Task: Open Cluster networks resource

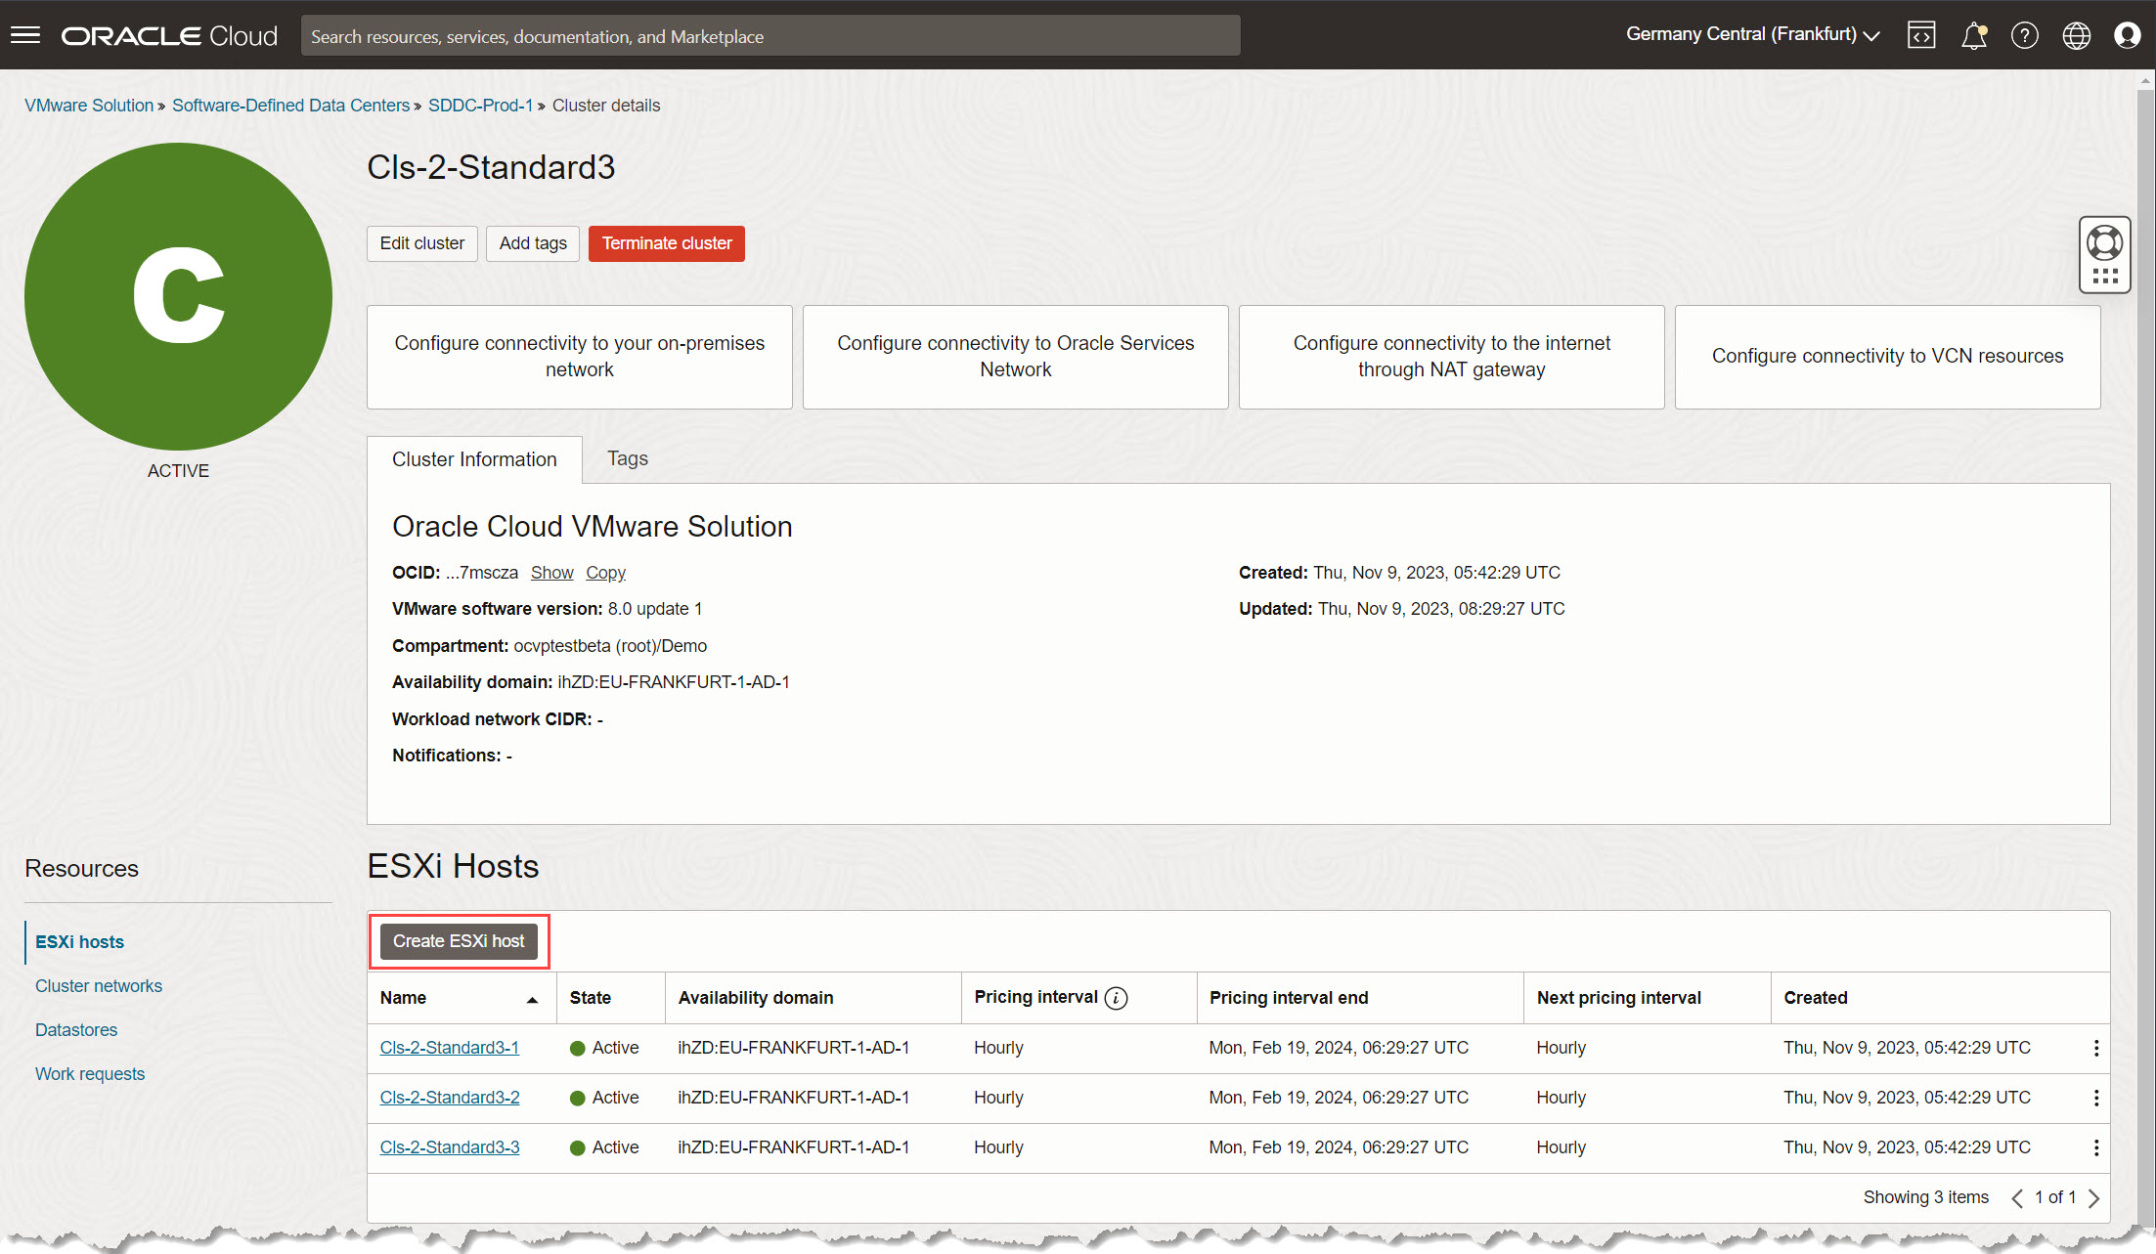Action: 99,986
